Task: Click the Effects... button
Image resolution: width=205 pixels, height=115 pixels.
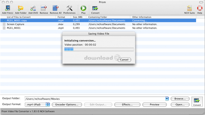Action: point(127,105)
